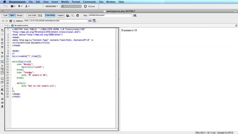Refresh Design view with the document toolbar icon
The image size is (238, 134).
pos(78,15)
